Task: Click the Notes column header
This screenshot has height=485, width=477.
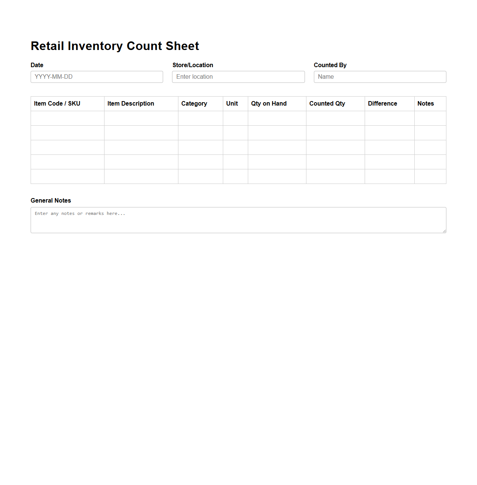Action: [x=425, y=103]
